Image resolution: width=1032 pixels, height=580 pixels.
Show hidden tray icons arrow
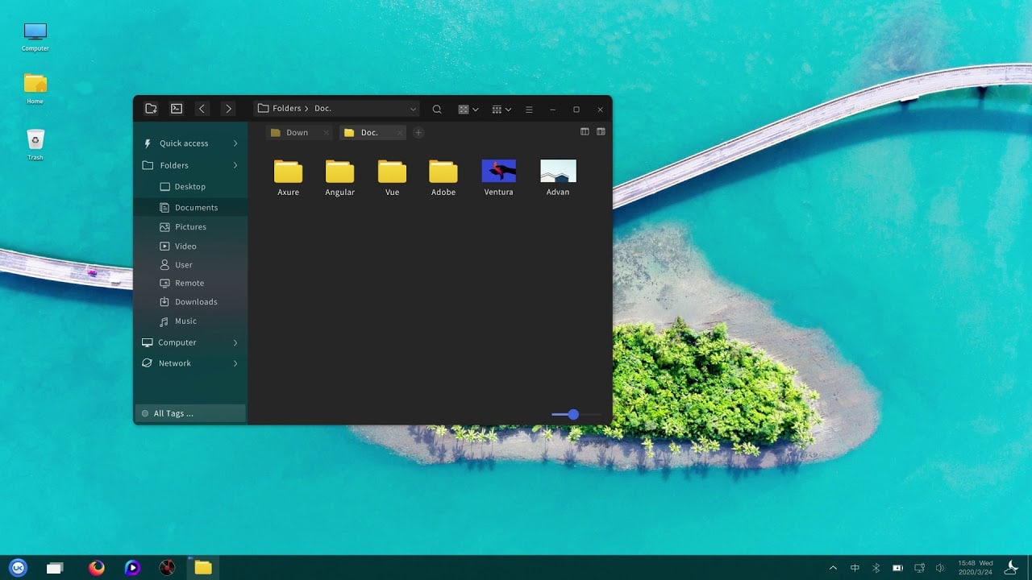click(833, 568)
